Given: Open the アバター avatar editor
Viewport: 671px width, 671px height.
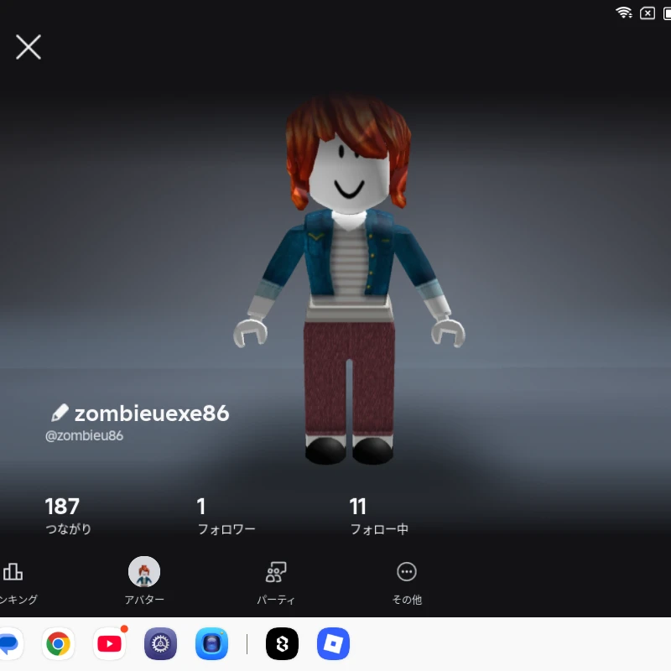Looking at the screenshot, I should coord(144,580).
